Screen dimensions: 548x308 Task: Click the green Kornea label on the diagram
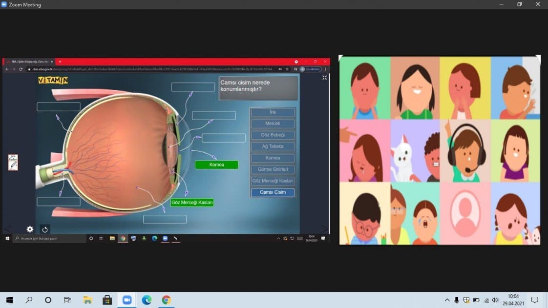(x=217, y=165)
